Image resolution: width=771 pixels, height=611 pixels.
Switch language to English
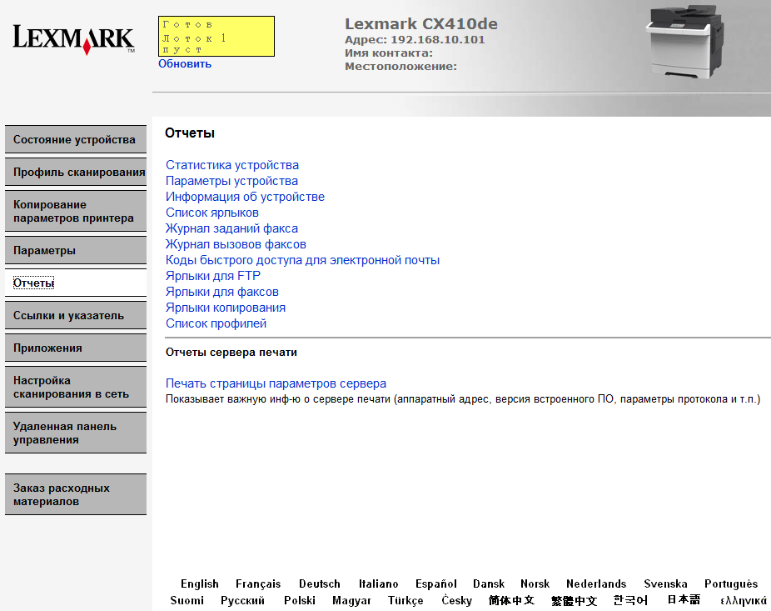(200, 584)
